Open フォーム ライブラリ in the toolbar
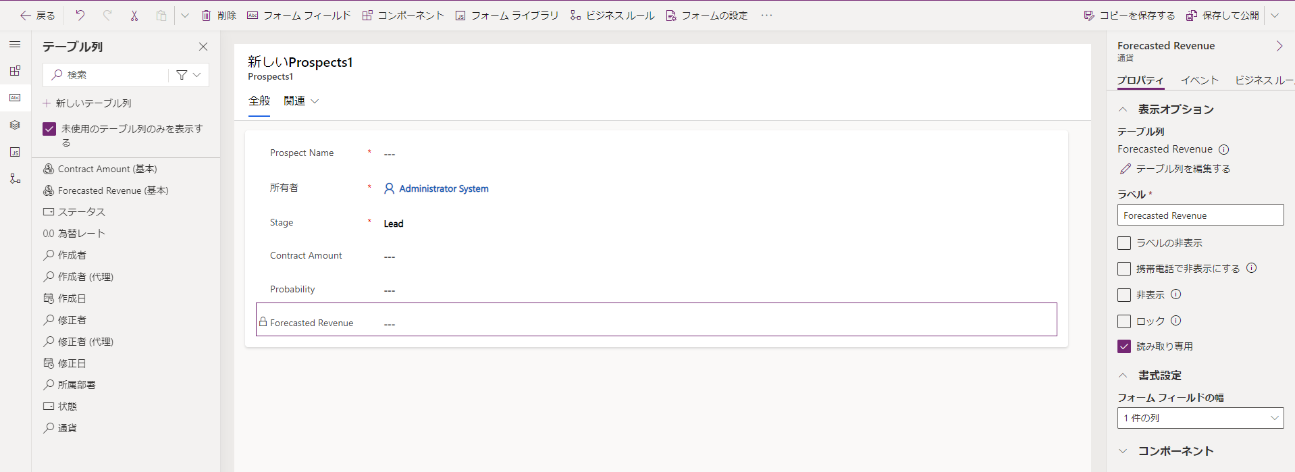The width and height of the screenshot is (1295, 472). click(507, 16)
